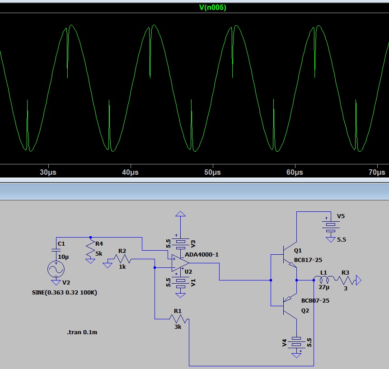The height and width of the screenshot is (369, 389).
Task: Click the supply flag arrow above V3
Action: [180, 214]
